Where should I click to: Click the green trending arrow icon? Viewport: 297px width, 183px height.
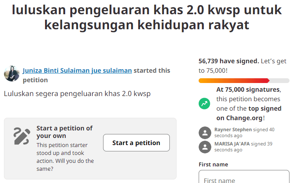(204, 104)
